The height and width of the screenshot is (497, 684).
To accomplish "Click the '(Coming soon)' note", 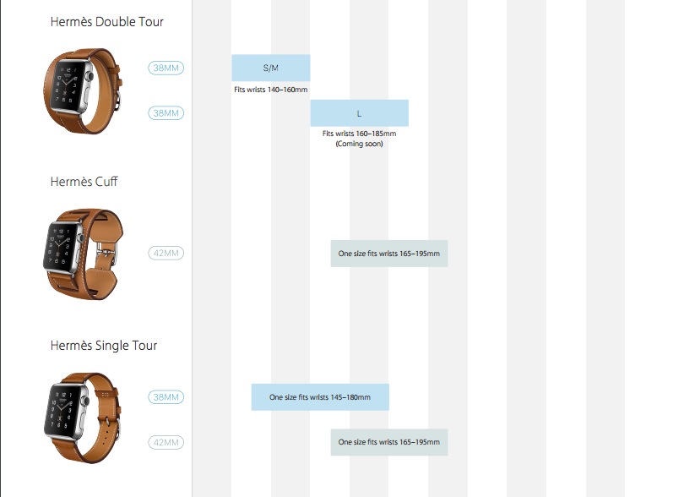I will tap(359, 144).
